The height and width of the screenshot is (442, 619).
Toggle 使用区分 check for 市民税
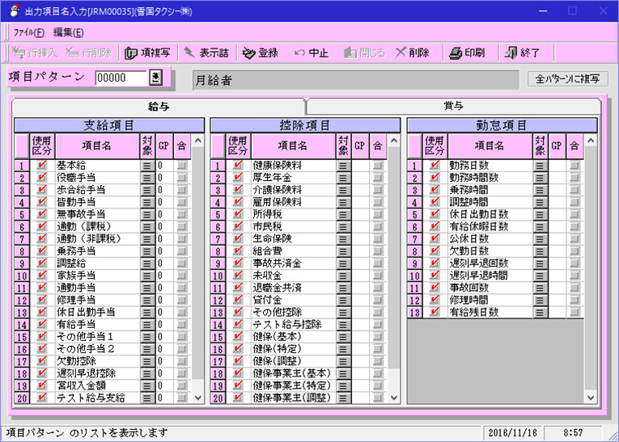point(238,227)
